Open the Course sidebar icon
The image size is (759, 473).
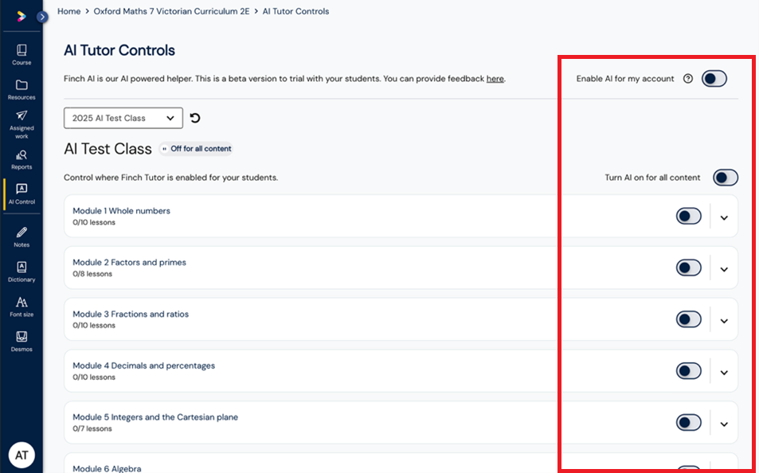(x=22, y=55)
